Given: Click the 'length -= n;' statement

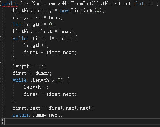Looking at the screenshot, I should click(29, 66).
